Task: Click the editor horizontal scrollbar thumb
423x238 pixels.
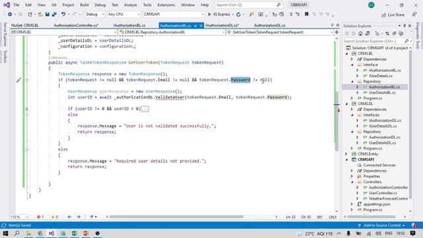Action: coord(176,217)
